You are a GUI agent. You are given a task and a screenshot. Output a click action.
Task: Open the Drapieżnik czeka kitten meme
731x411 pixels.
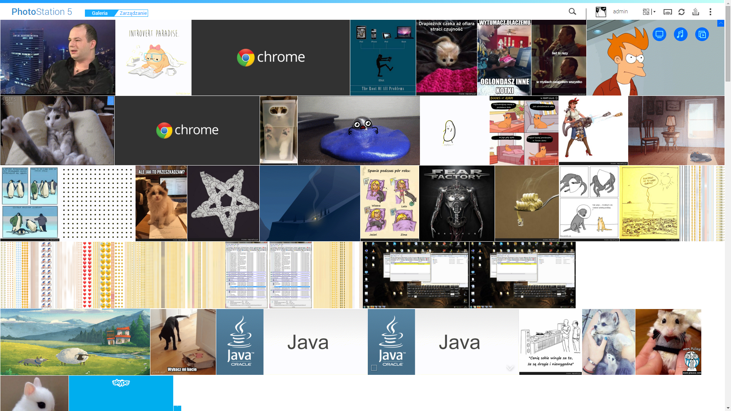point(447,57)
